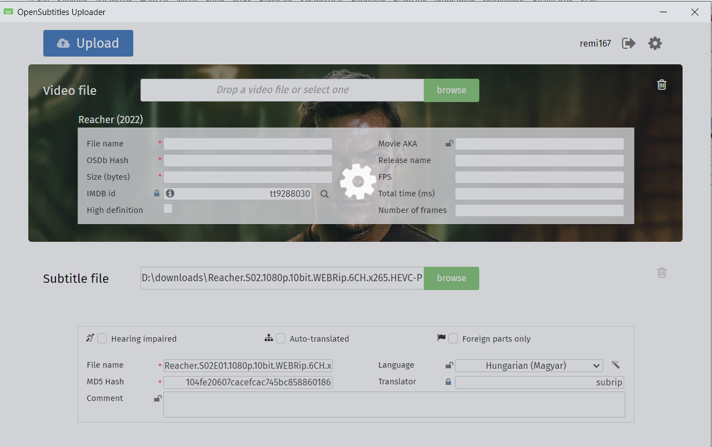Click the Release name field
Screen dimensions: 712x447
(539, 160)
